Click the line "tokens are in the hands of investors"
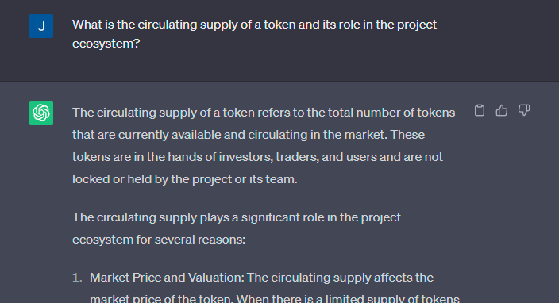 257,157
